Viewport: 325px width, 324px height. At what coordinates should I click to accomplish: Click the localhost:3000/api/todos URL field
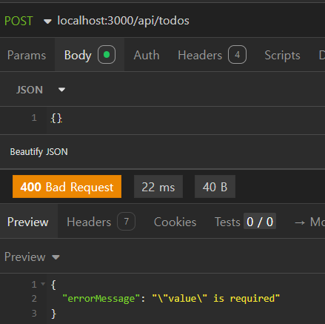pyautogui.click(x=123, y=21)
